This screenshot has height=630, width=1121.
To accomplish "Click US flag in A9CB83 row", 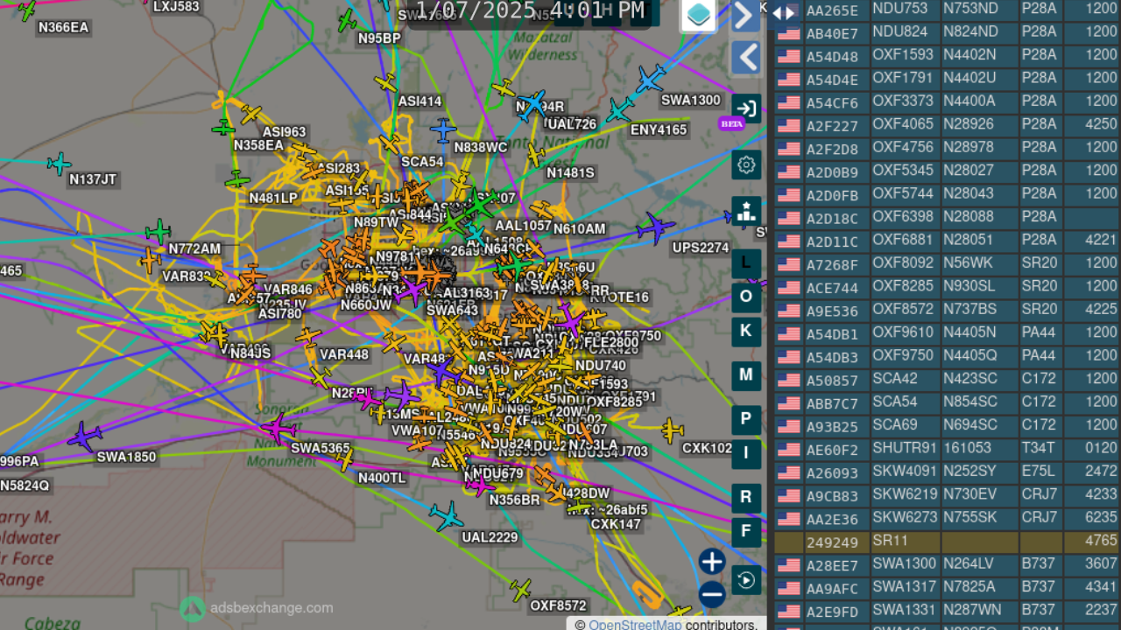I will [788, 494].
